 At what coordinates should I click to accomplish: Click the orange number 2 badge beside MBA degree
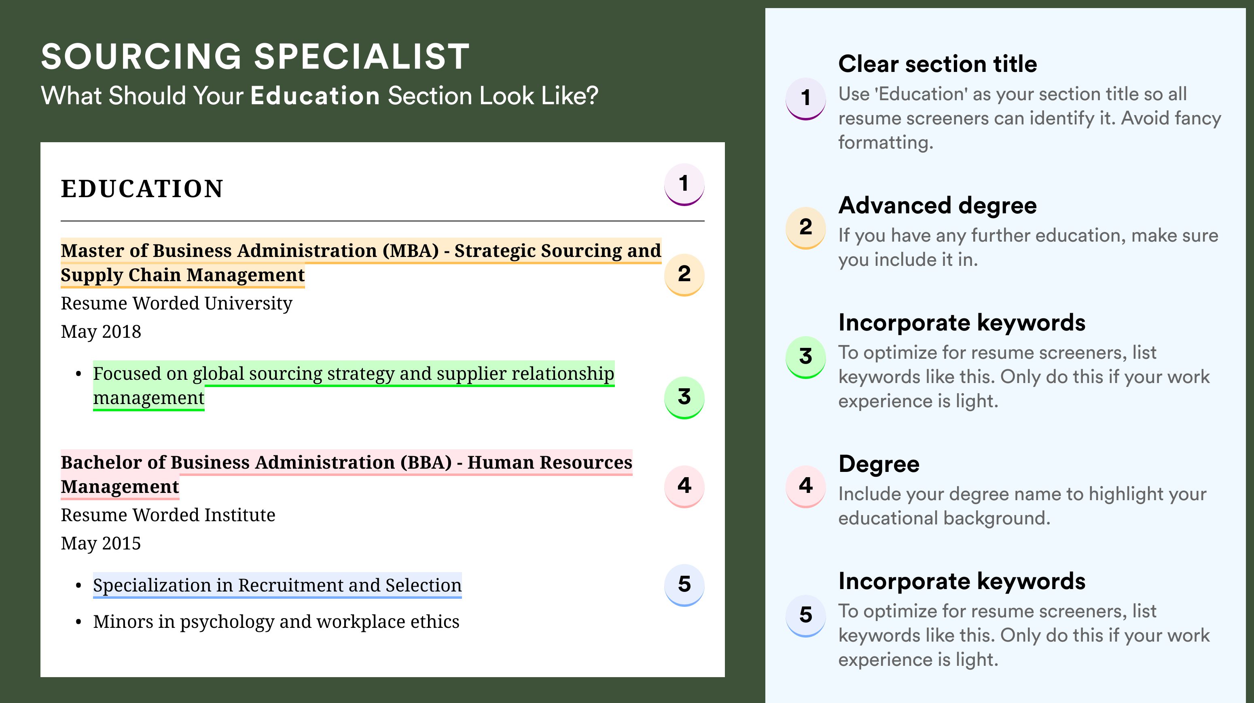684,274
